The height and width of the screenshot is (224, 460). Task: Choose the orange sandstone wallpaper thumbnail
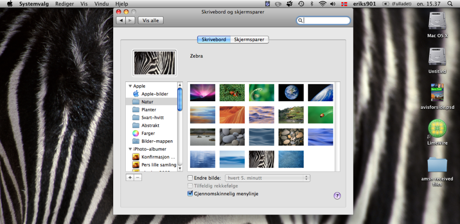232,115
